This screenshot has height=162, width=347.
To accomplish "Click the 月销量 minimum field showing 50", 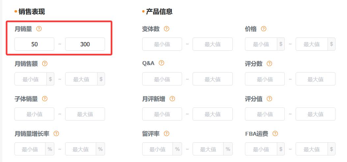I will (34, 44).
